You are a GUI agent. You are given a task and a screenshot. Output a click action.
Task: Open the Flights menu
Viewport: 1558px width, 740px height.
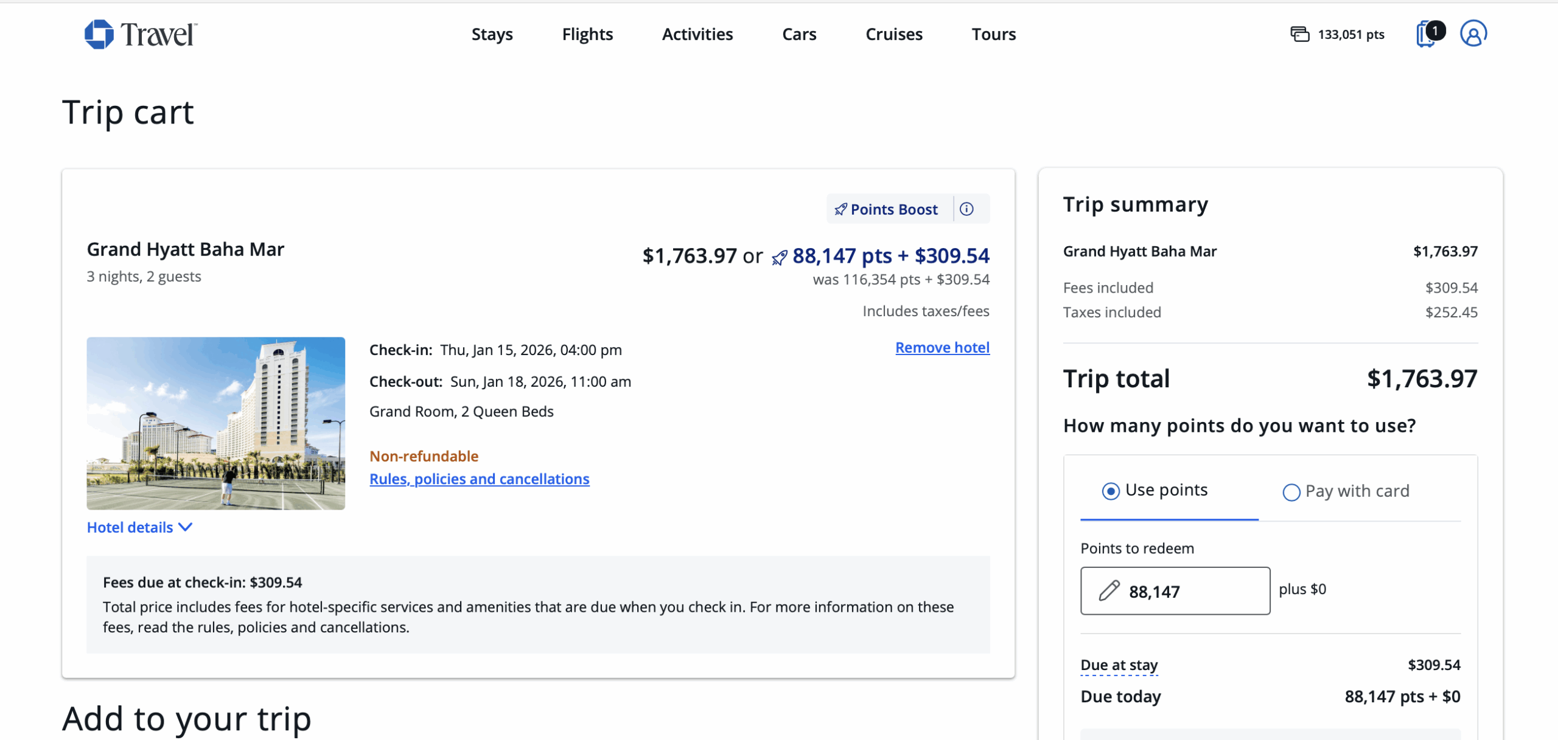[x=587, y=34]
